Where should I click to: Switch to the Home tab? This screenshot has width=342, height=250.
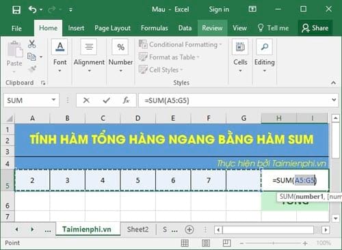click(x=48, y=28)
